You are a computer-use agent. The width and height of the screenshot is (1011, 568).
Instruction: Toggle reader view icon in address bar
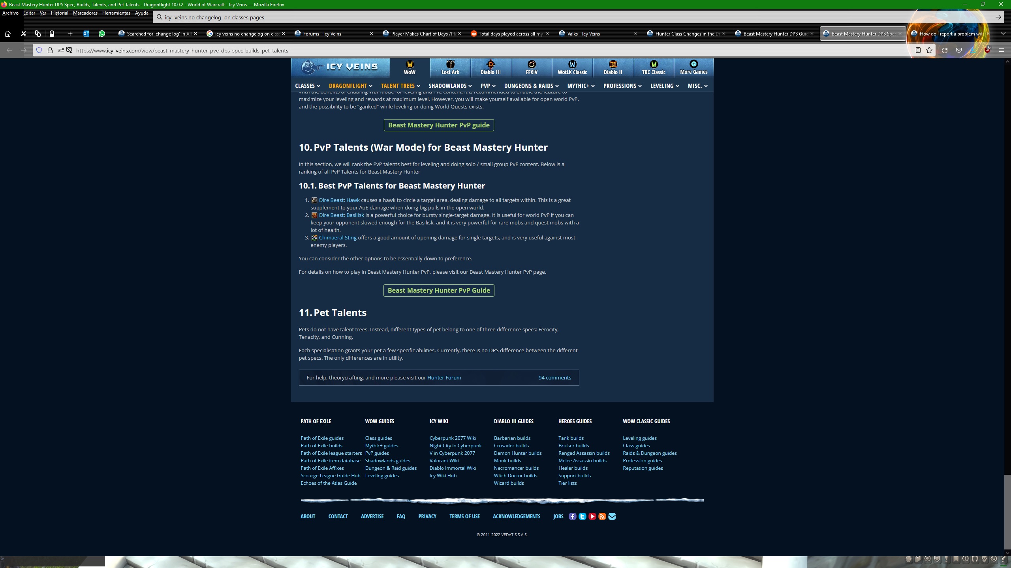(918, 50)
